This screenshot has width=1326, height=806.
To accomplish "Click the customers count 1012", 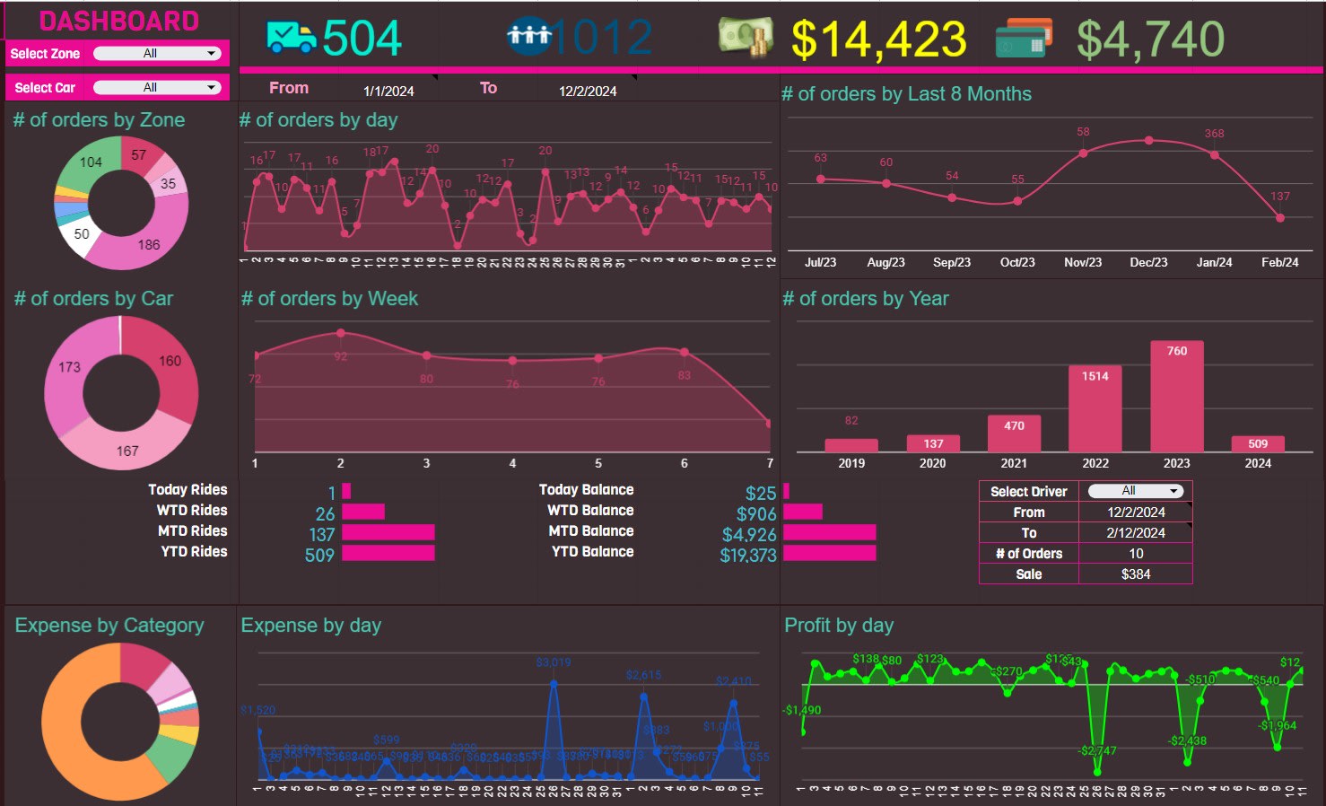I will (x=602, y=38).
